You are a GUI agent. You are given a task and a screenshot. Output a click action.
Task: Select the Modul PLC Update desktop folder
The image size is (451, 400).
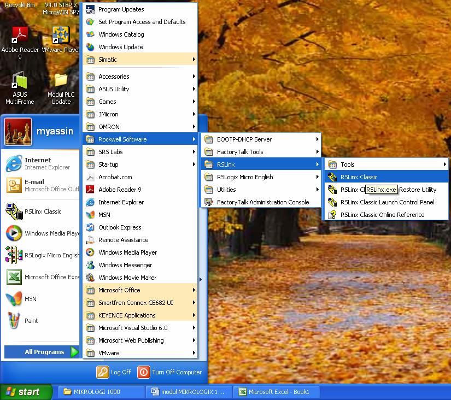[x=61, y=89]
